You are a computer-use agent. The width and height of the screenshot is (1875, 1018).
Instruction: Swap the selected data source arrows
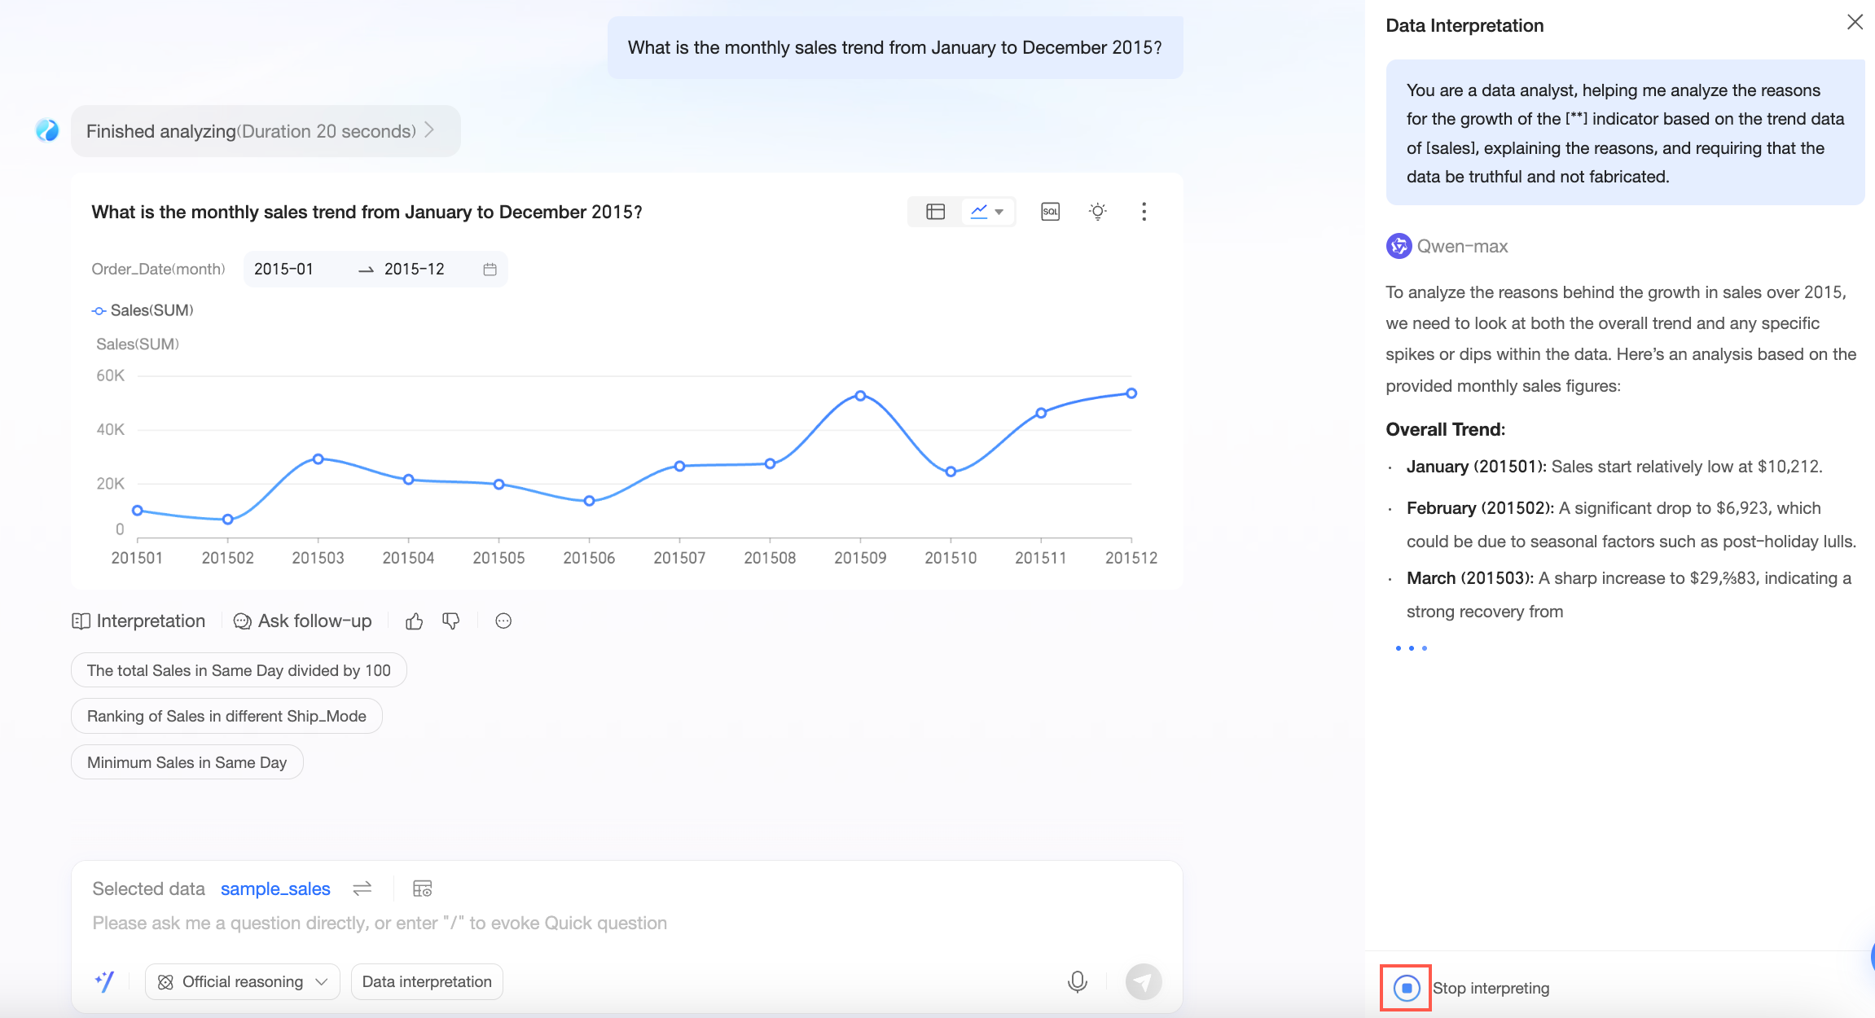pos(362,889)
